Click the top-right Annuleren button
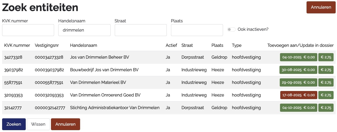The image size is (337, 132). tap(321, 7)
